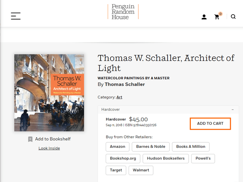Buy from Amazon retailer button

[x=118, y=147]
